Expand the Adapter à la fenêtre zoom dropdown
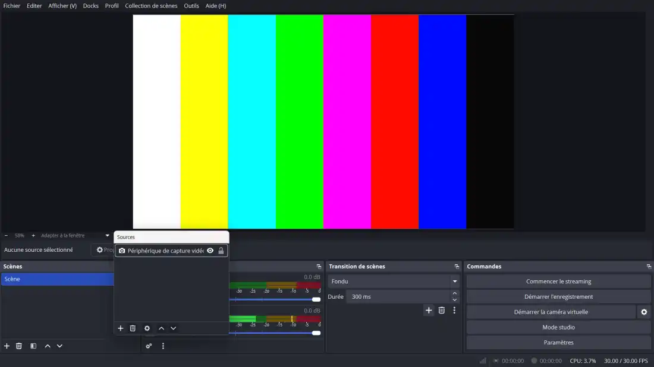The image size is (654, 367). tap(107, 236)
